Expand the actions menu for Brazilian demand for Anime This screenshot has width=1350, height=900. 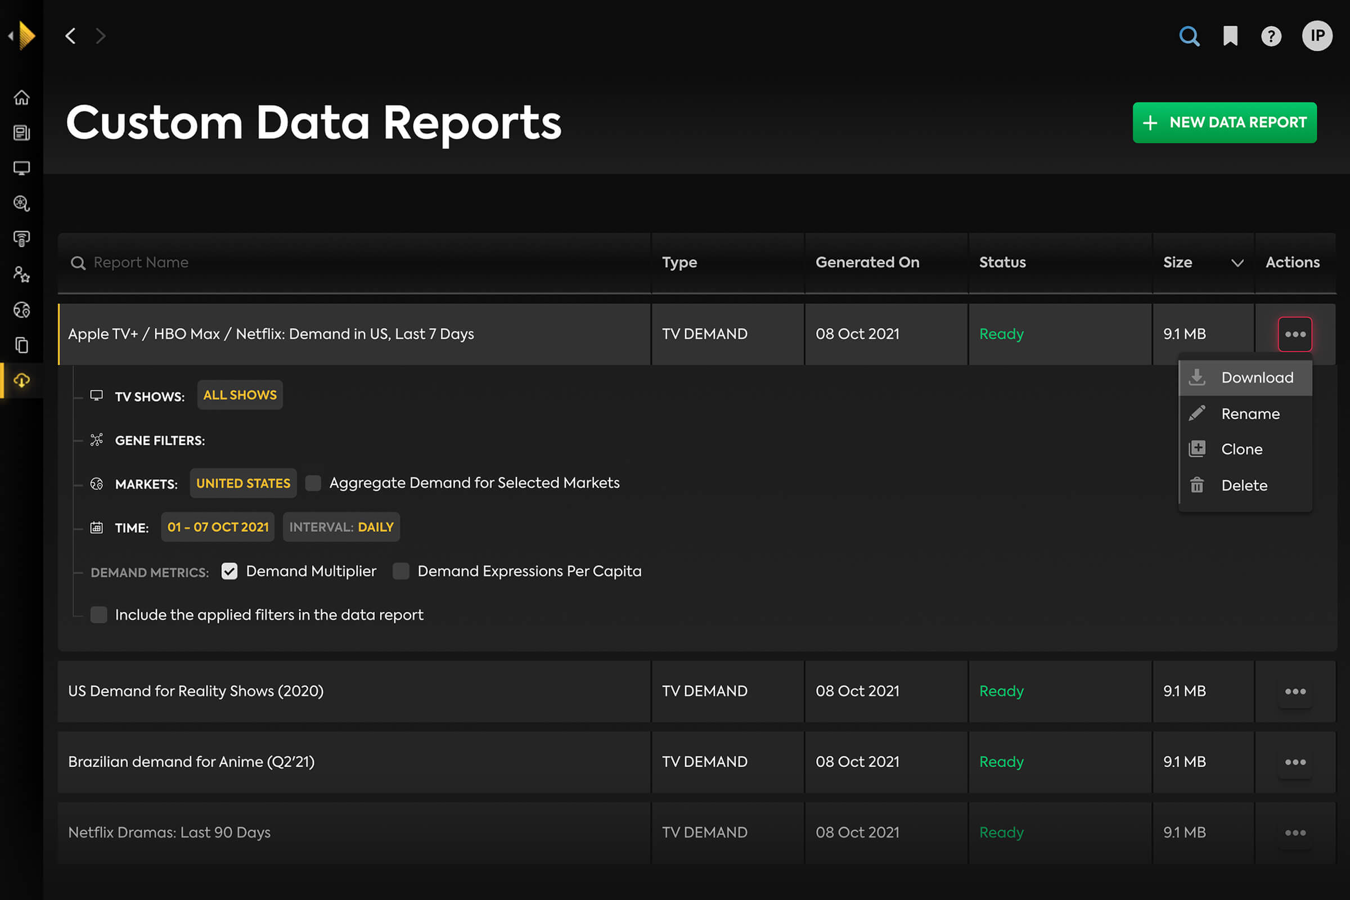click(x=1295, y=762)
